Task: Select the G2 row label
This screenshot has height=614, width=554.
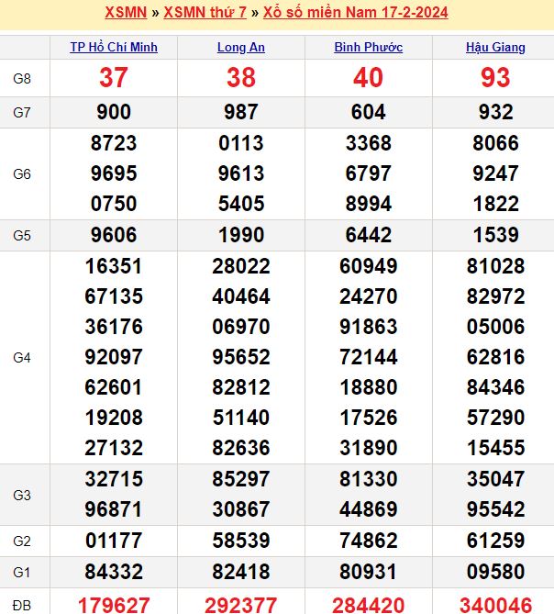Action: 23,541
